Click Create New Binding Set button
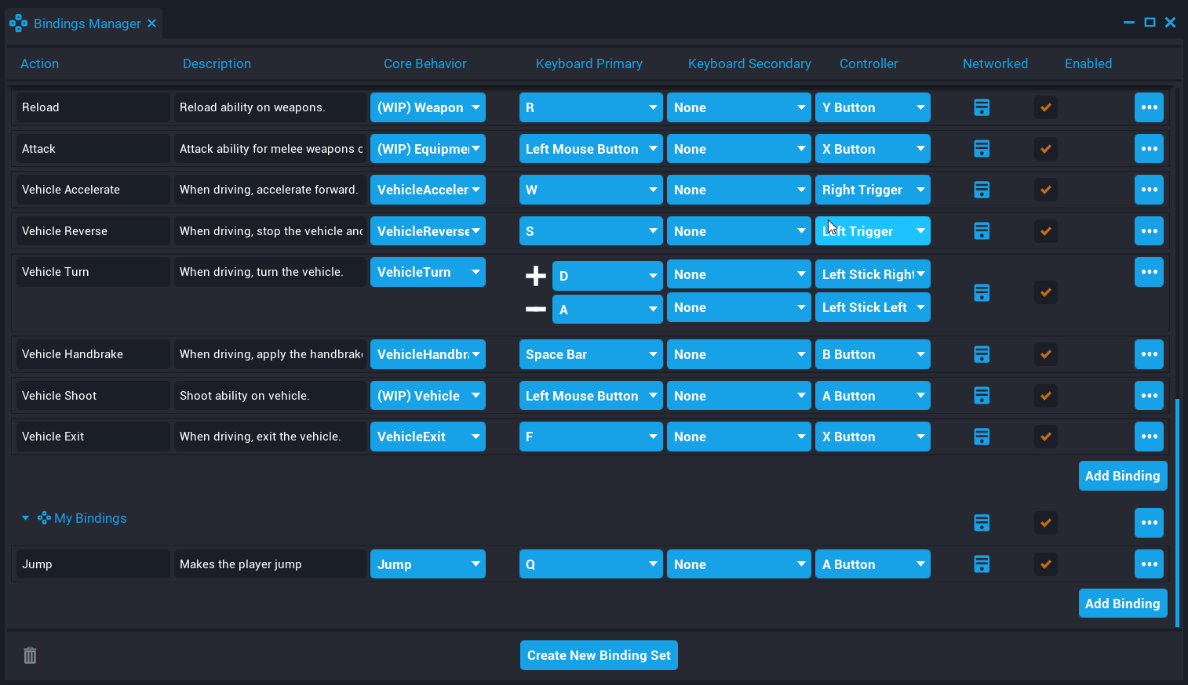 (x=599, y=655)
